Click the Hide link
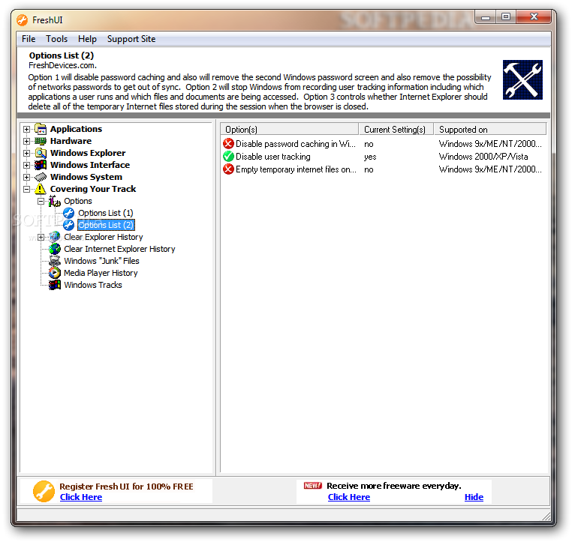This screenshot has width=572, height=542. (x=474, y=497)
